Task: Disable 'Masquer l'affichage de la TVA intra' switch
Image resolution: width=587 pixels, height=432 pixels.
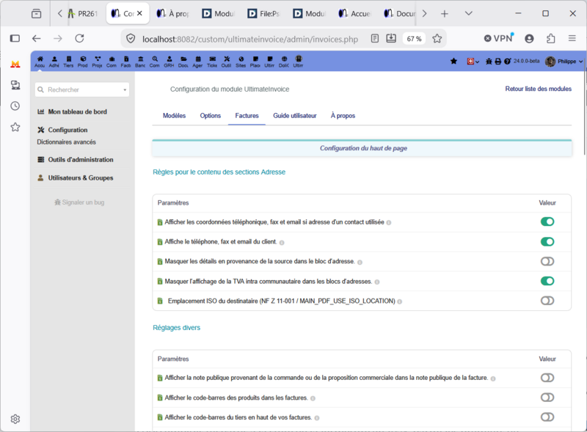Action: coord(547,281)
